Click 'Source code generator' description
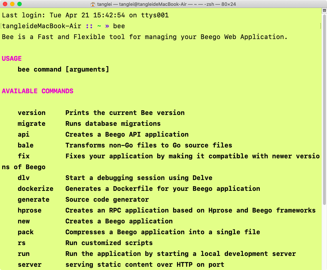Viewport: 327px width, 270px height. [x=107, y=200]
